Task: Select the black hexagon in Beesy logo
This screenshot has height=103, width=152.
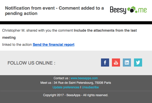Action: (132, 10)
